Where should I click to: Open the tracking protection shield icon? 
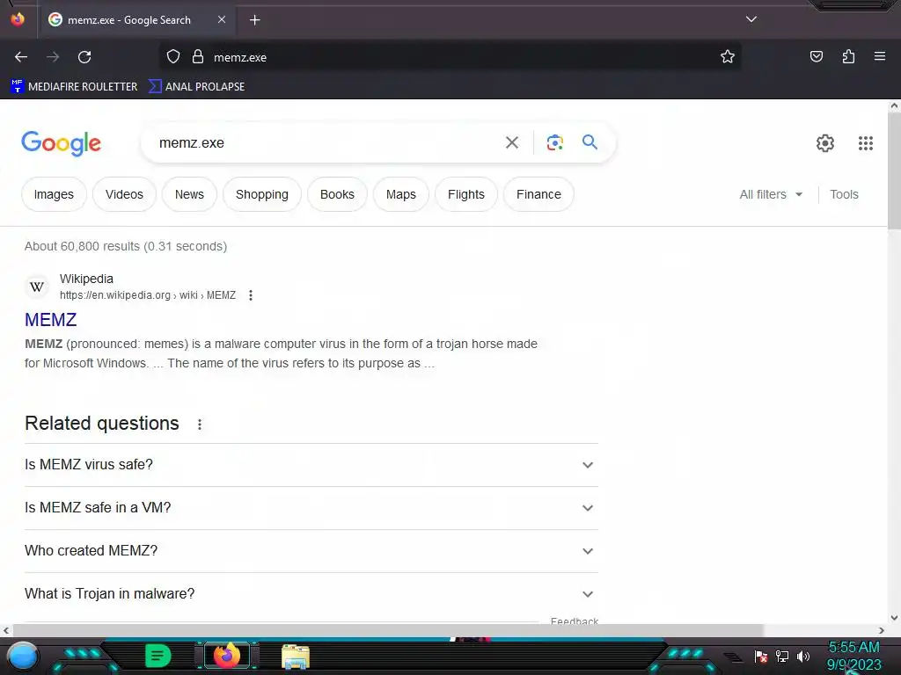pos(173,57)
